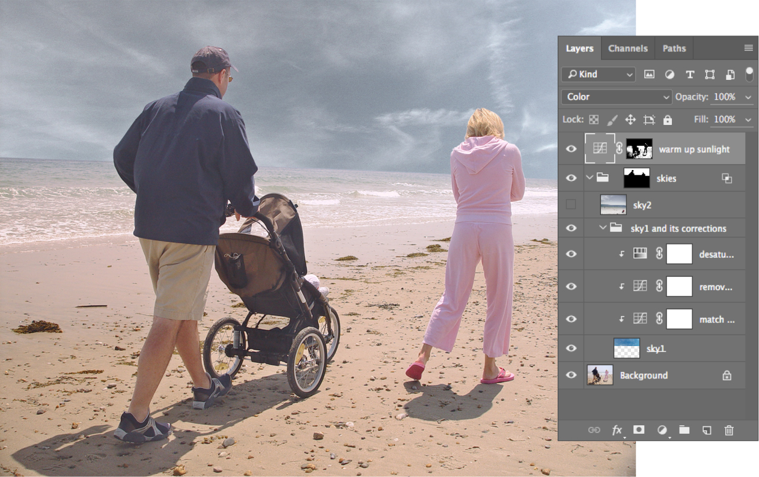
Task: Filter for adjustment layers in filter bar
Action: pyautogui.click(x=669, y=74)
